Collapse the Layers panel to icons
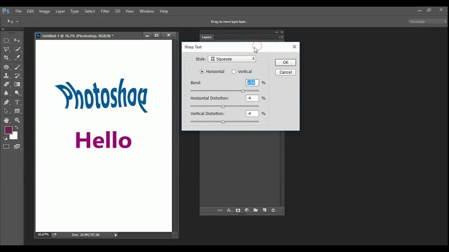Screen dimensions: 449x252 tap(276, 32)
